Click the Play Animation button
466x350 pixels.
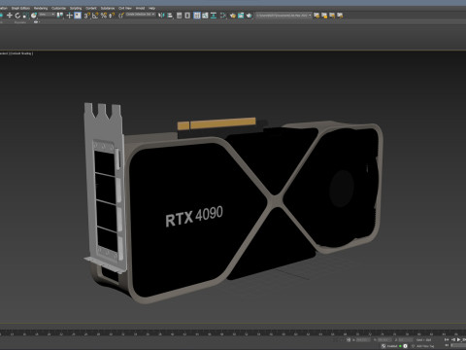coord(458,339)
